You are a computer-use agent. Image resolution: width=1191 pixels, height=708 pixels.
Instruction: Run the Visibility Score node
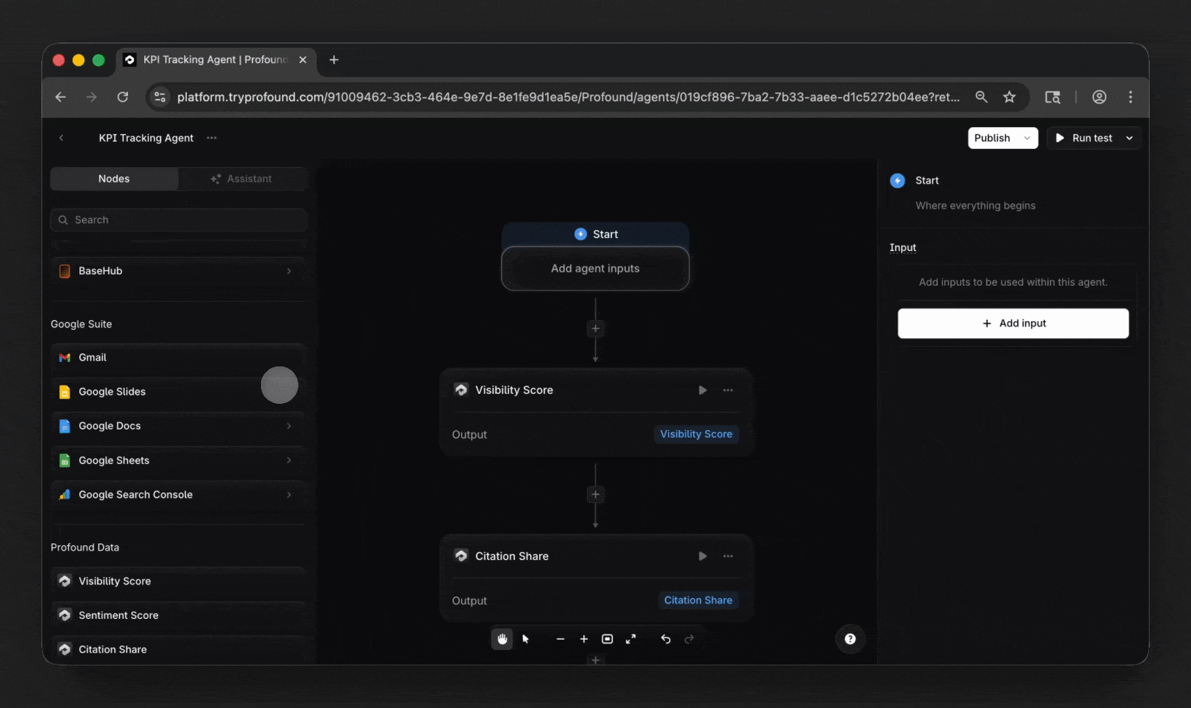(702, 390)
